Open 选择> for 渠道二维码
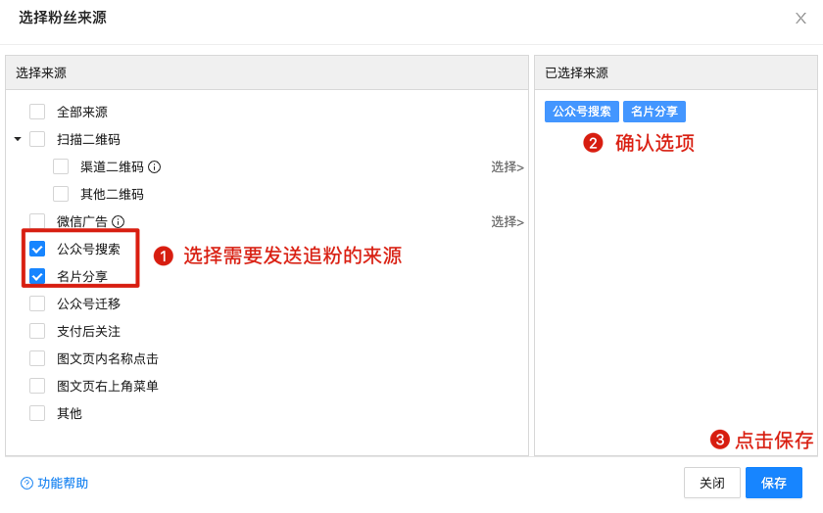 coord(507,166)
